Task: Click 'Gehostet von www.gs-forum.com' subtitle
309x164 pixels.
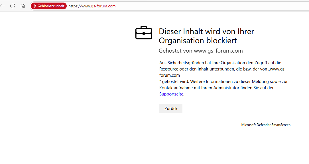Action: (201, 51)
